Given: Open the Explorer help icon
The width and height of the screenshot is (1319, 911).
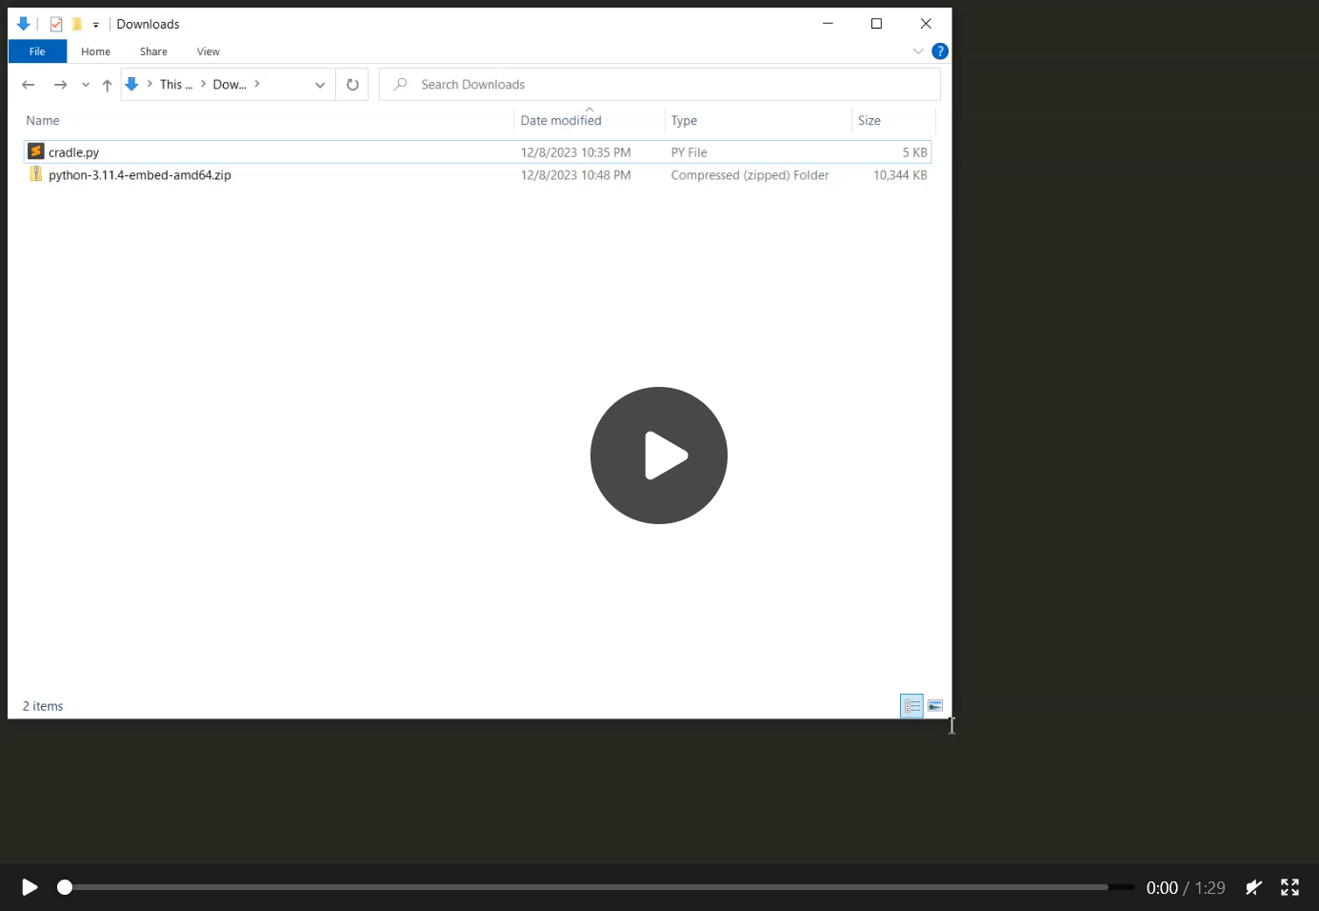Looking at the screenshot, I should [939, 51].
